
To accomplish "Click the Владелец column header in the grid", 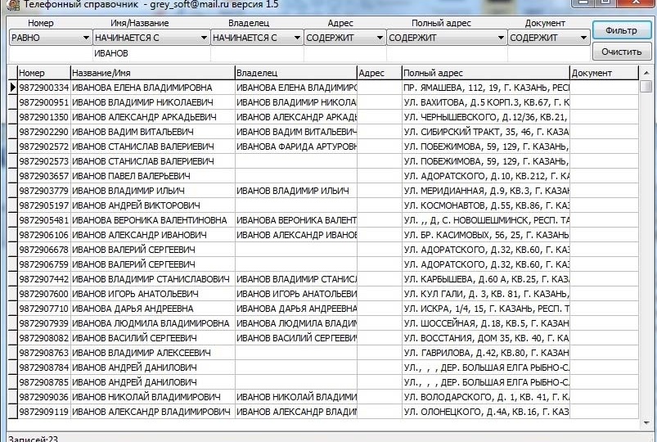I will tap(296, 73).
